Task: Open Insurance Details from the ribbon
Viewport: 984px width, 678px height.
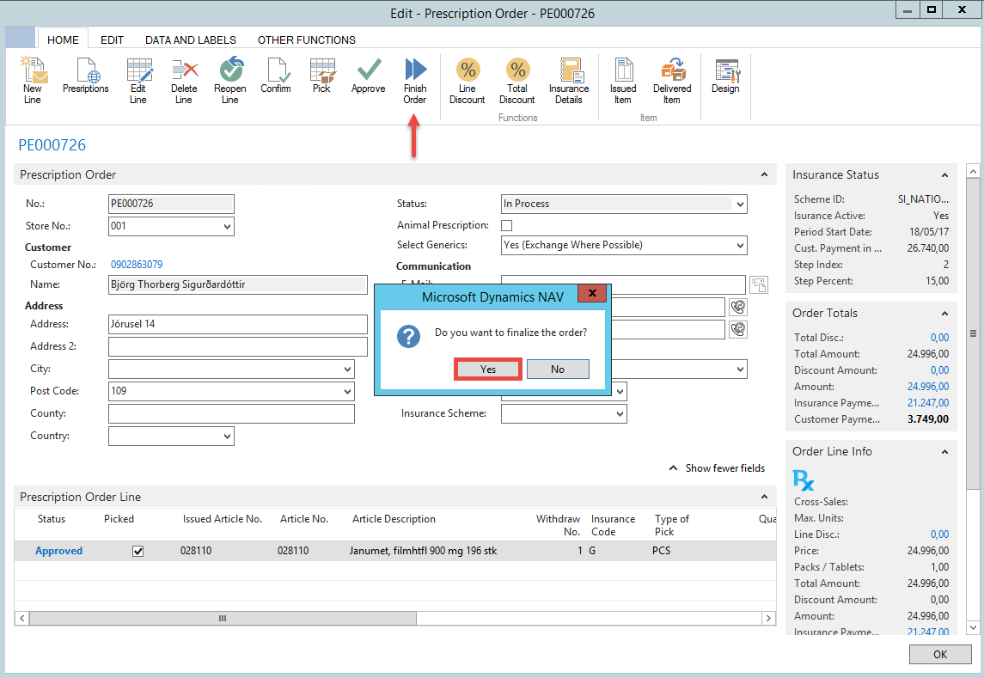Action: point(569,81)
